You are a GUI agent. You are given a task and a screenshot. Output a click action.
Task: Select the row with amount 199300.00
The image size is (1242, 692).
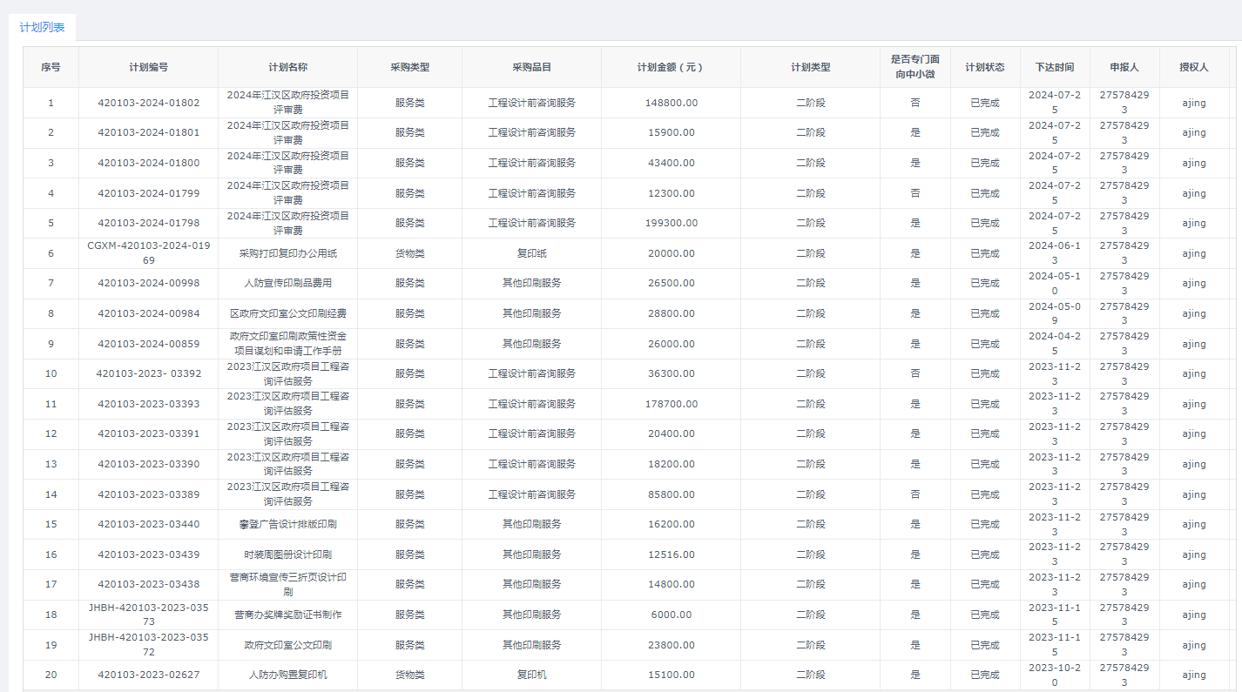(x=671, y=223)
